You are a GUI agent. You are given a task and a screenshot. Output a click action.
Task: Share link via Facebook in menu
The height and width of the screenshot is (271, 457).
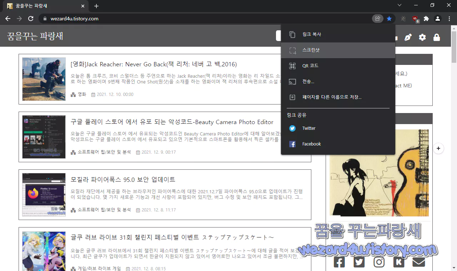click(x=338, y=144)
